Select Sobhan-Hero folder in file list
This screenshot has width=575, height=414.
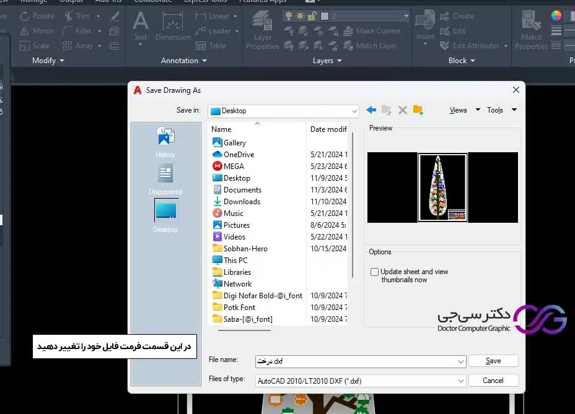(240, 248)
